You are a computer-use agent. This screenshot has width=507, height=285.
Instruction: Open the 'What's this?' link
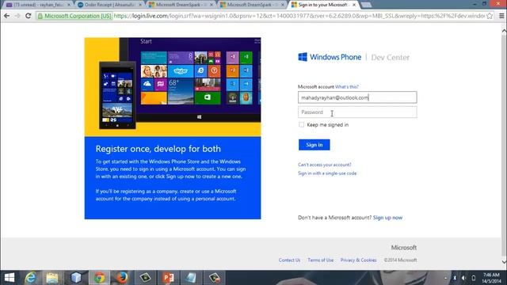click(347, 86)
